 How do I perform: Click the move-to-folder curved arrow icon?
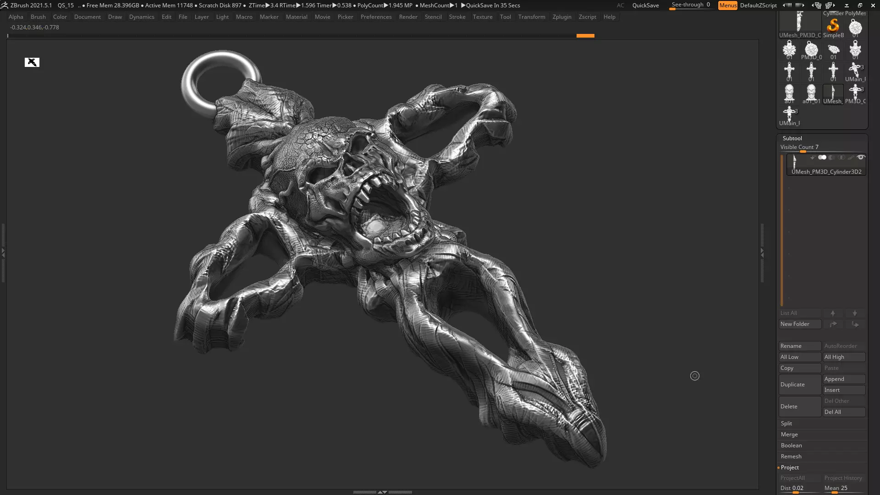point(833,324)
